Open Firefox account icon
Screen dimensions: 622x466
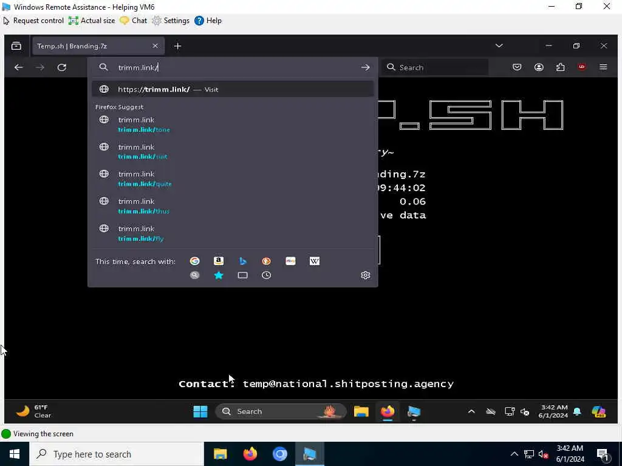pyautogui.click(x=539, y=67)
